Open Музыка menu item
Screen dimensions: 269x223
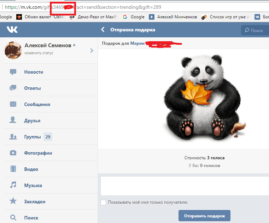[51, 185]
